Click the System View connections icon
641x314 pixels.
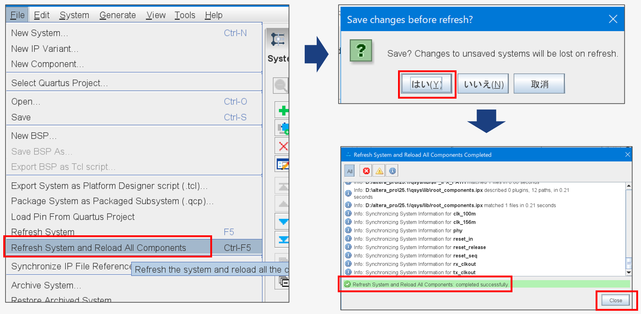click(x=278, y=39)
